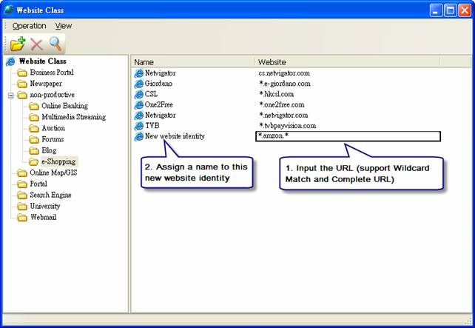Screen dimensions: 475x328
Task: Sort by the Name column header
Action: coord(194,62)
